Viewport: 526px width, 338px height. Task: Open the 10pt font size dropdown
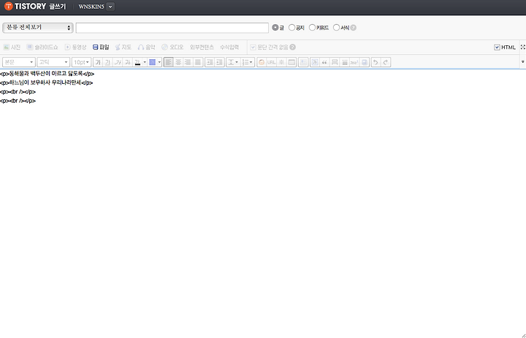(x=82, y=62)
